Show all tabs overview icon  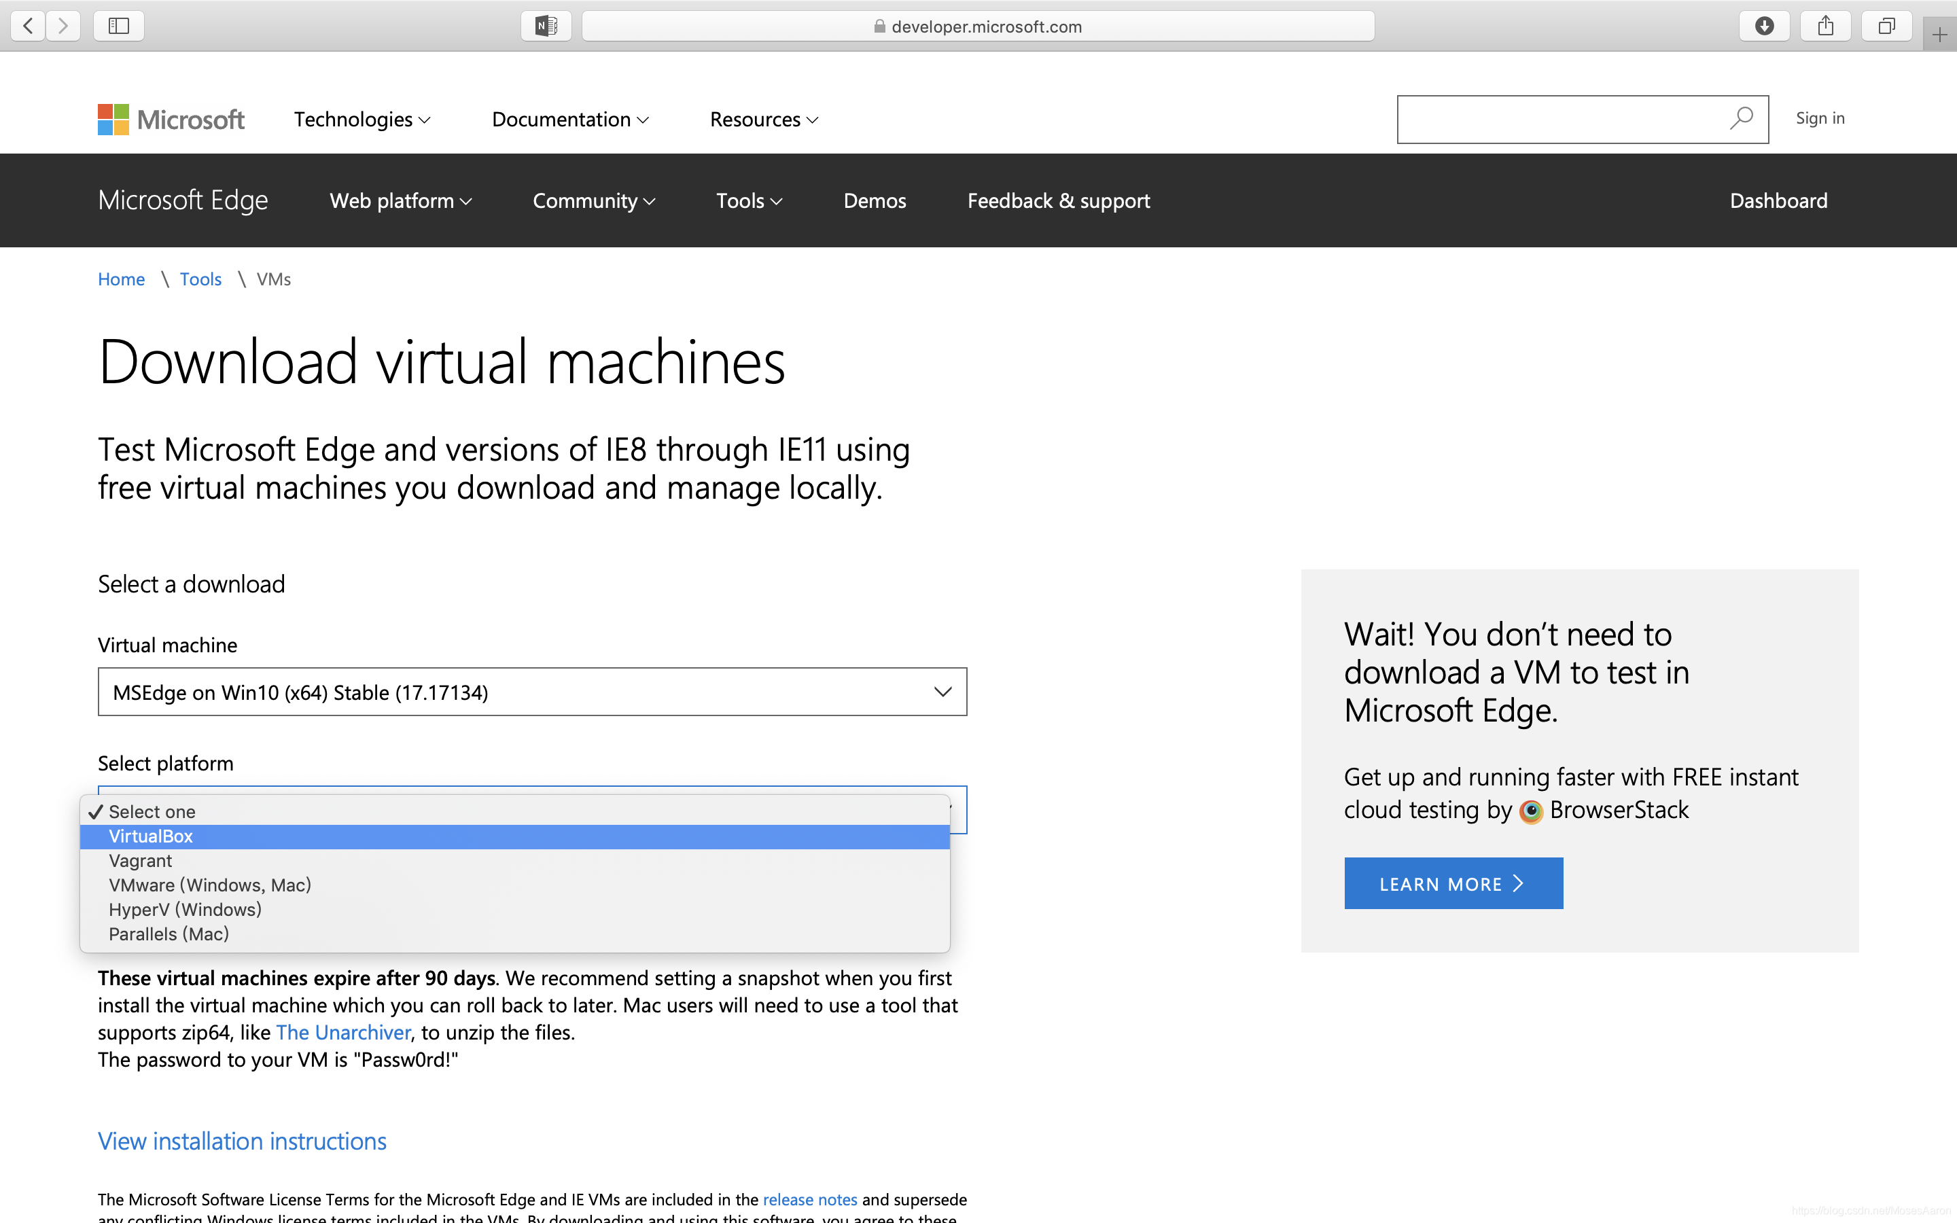[1886, 26]
